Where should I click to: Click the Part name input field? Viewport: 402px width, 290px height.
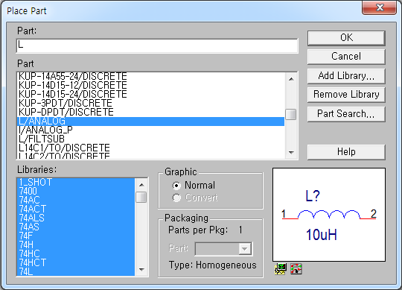(157, 45)
